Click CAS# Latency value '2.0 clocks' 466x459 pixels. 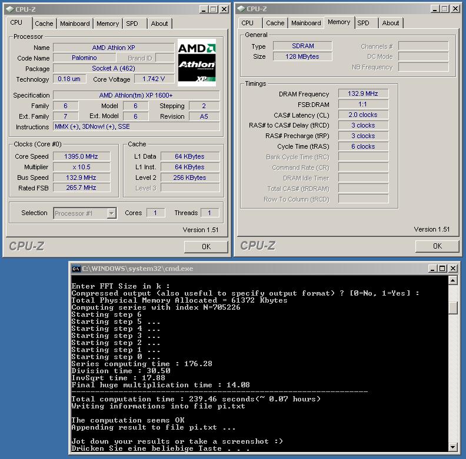coord(363,115)
